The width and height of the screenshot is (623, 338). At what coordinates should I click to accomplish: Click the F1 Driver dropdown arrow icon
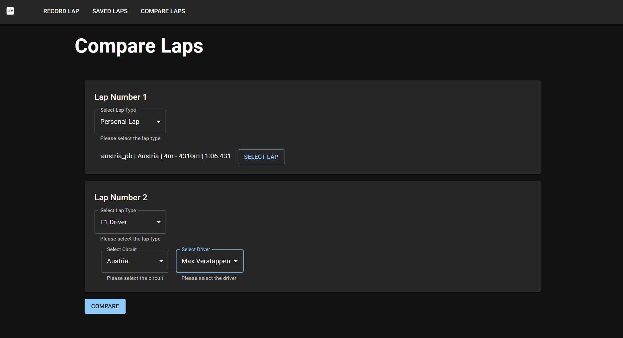tap(158, 222)
